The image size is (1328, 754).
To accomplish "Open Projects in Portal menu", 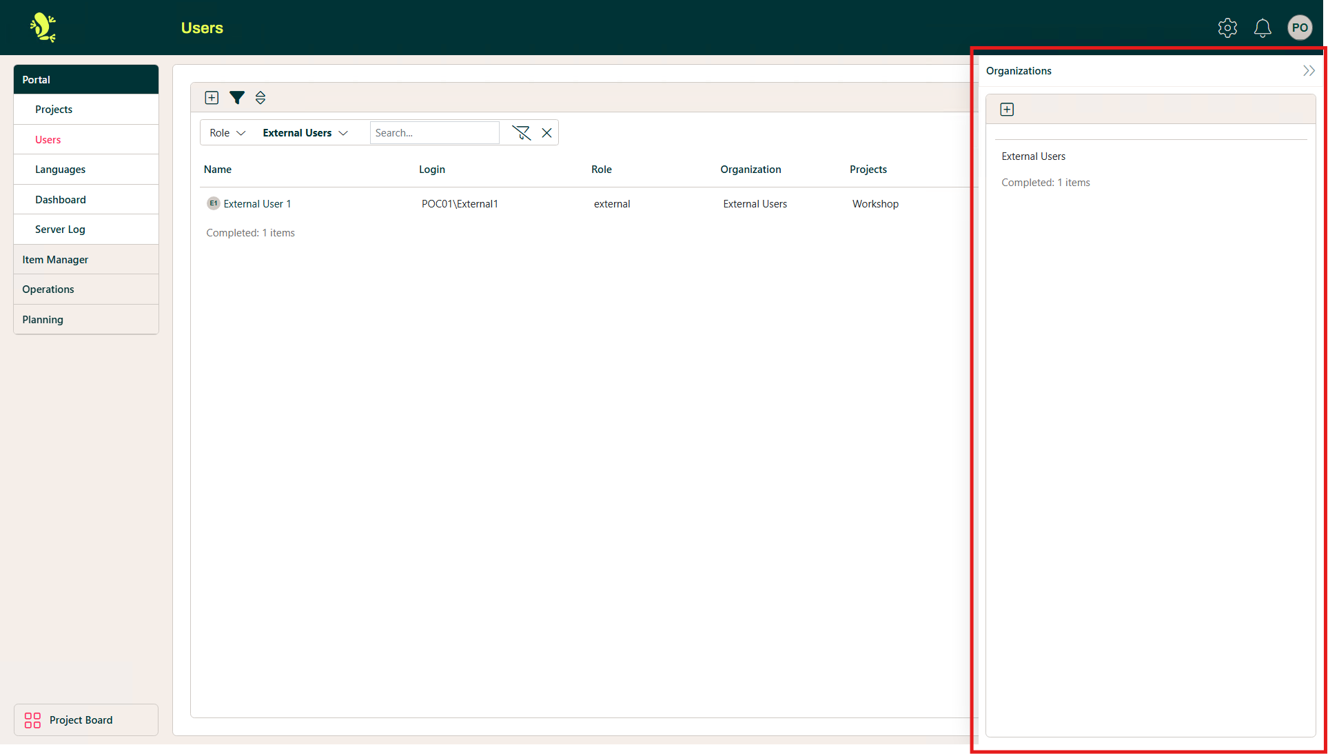I will [x=54, y=110].
